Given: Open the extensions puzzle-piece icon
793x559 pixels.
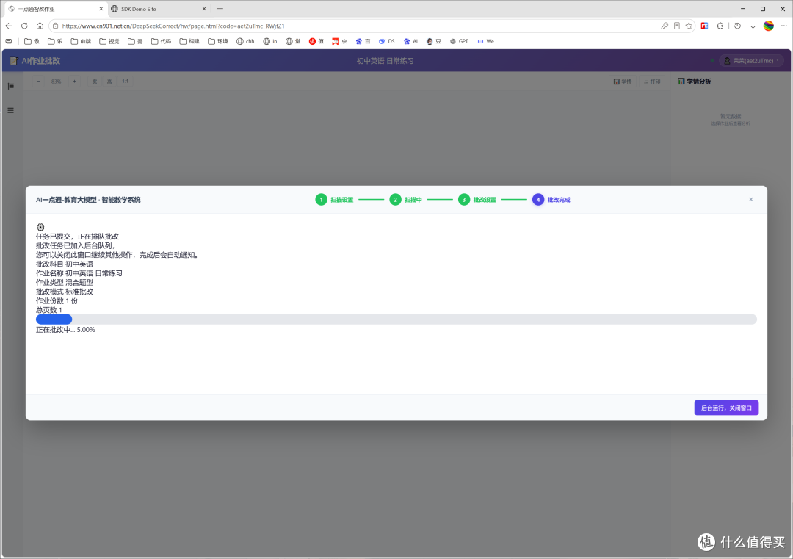Looking at the screenshot, I should click(720, 26).
